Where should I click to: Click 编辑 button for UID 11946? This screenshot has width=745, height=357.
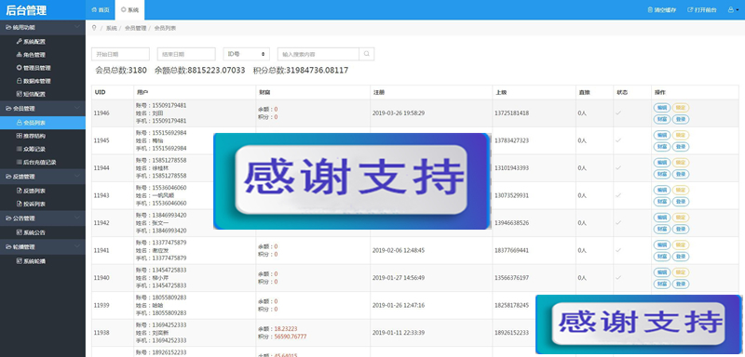661,108
